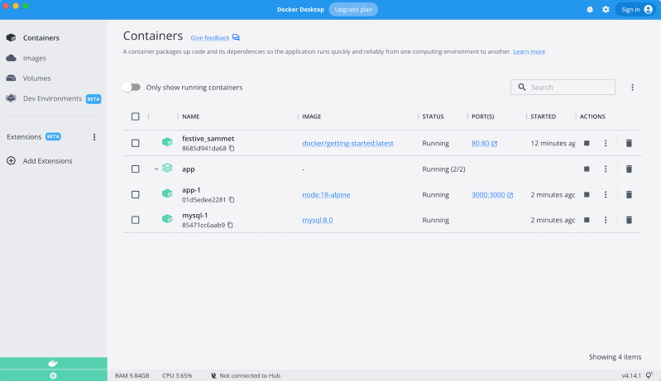Sort by STATUS column header
This screenshot has height=381, width=661.
[433, 117]
